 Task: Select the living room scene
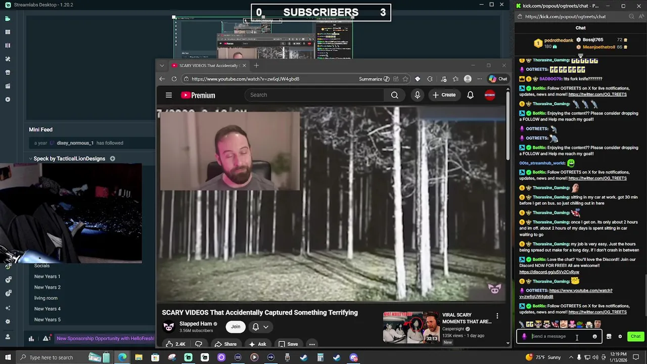(x=45, y=298)
